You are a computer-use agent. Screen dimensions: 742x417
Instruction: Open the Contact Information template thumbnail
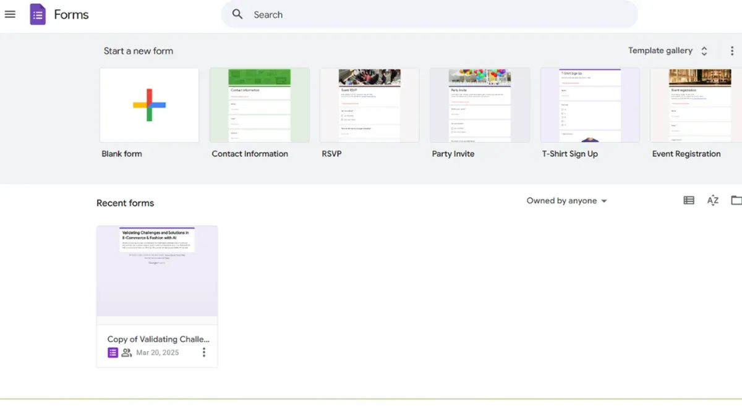[x=259, y=105]
